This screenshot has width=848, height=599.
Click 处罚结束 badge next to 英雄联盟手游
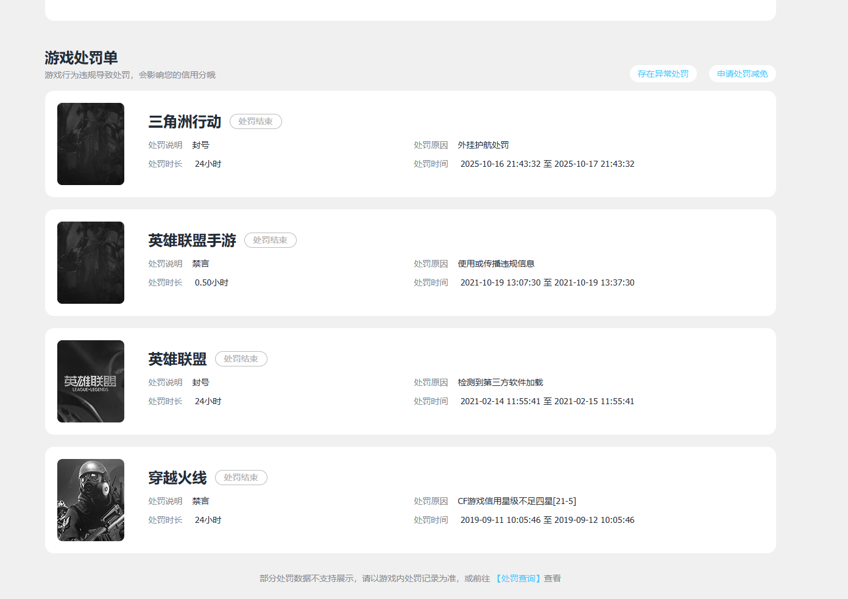point(270,240)
